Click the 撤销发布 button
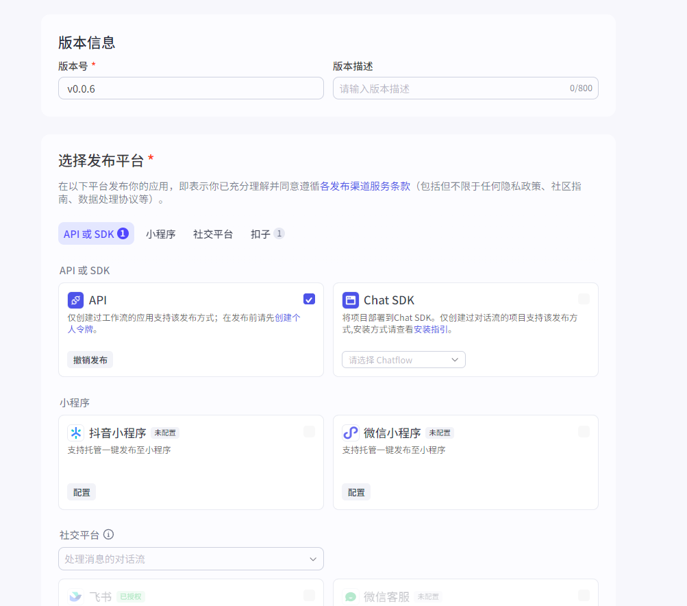687x606 pixels. [90, 360]
